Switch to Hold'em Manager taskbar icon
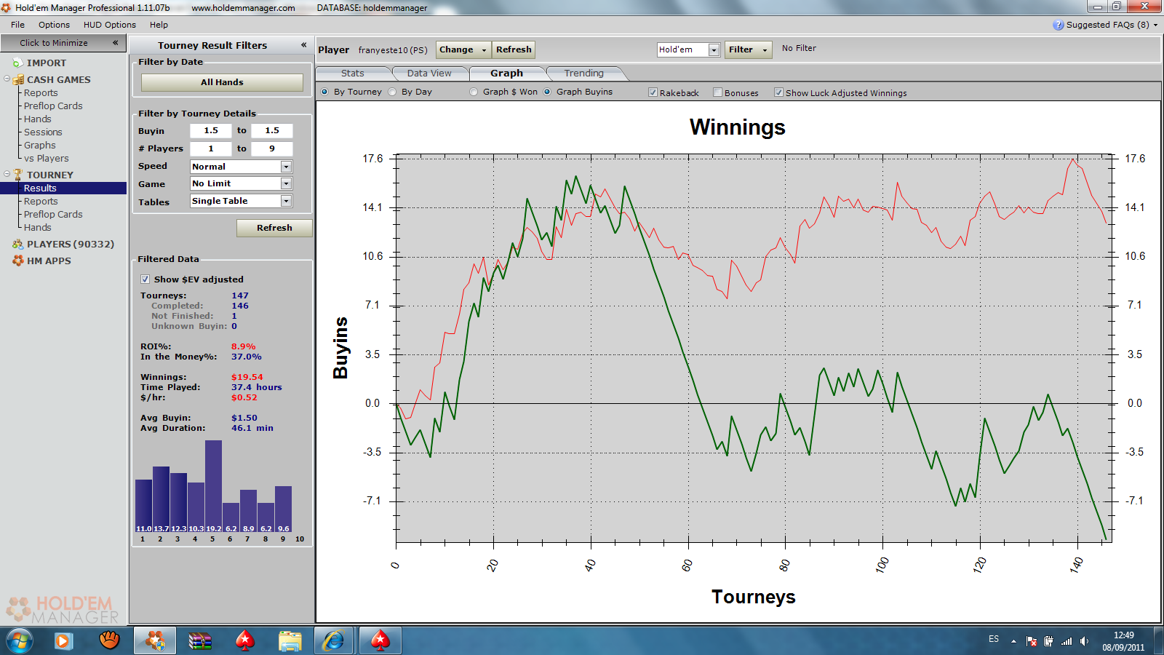1164x655 pixels. 154,641
